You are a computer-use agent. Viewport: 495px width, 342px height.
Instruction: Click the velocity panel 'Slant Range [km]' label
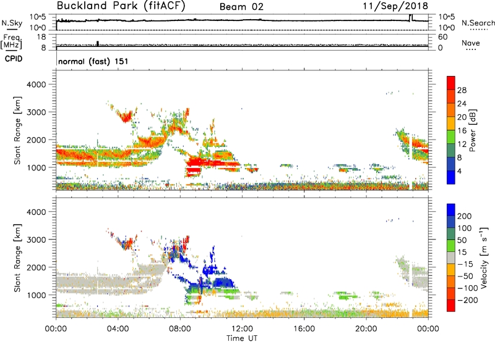click(17, 258)
